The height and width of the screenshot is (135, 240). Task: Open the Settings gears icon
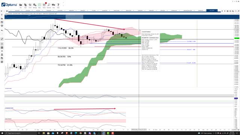coord(35,5)
